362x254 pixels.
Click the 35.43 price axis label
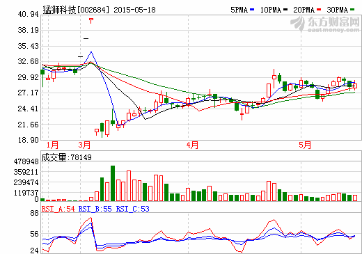click(x=28, y=46)
